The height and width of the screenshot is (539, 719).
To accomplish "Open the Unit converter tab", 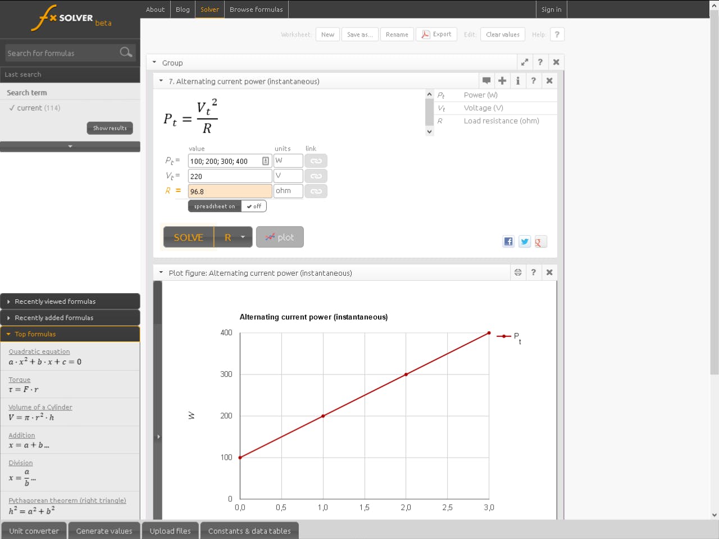I will point(34,531).
